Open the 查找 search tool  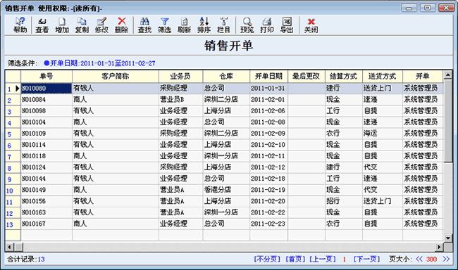point(144,25)
